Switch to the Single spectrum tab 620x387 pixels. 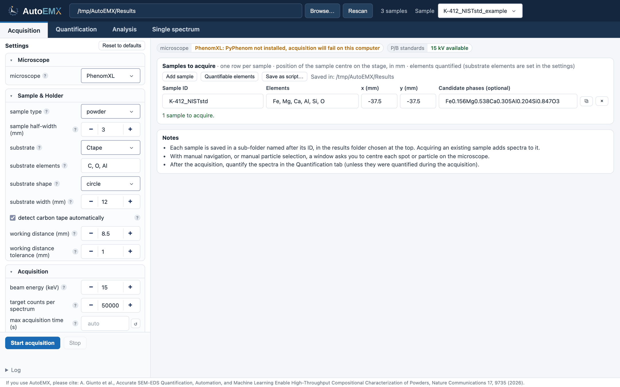[x=176, y=29]
